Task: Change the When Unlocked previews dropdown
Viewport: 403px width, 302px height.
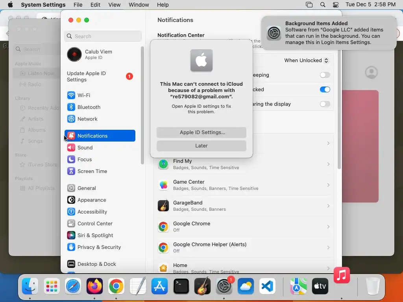Action: pos(306,60)
